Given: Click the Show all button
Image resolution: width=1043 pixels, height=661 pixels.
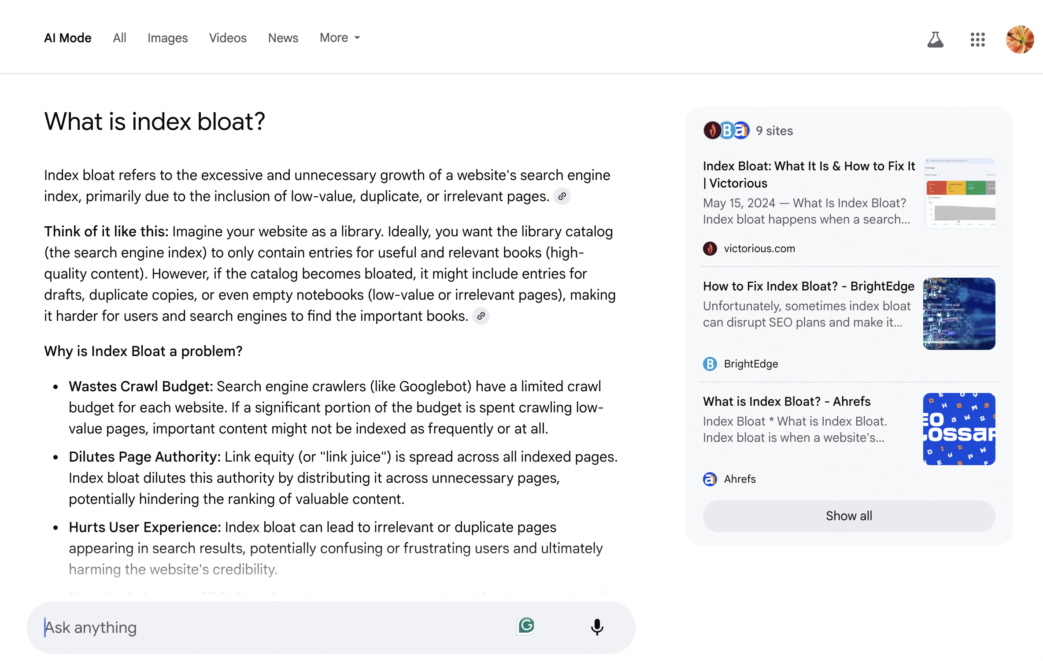Looking at the screenshot, I should pyautogui.click(x=849, y=516).
